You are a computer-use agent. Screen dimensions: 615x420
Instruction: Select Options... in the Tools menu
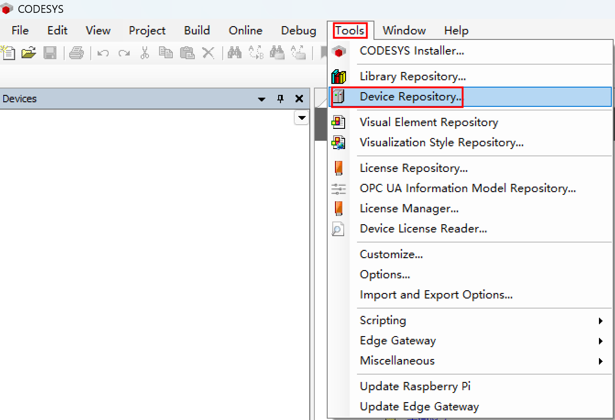(385, 275)
